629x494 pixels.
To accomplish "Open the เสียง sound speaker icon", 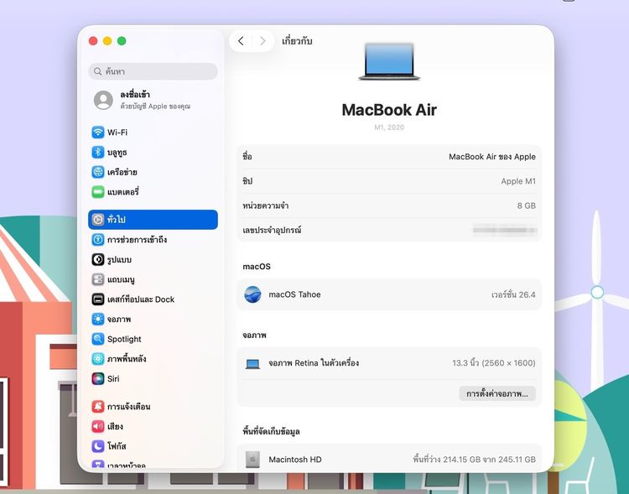I will tap(98, 426).
